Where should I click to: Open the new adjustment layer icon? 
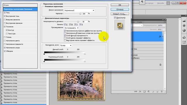(x=149, y=92)
